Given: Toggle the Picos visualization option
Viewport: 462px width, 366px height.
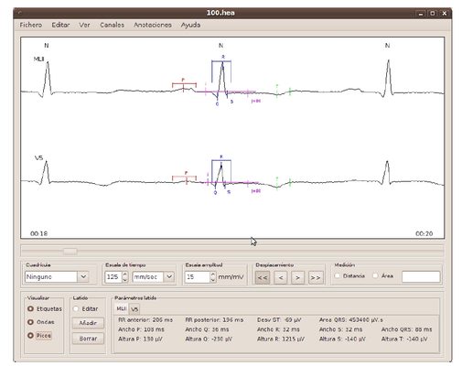Looking at the screenshot, I should point(30,336).
